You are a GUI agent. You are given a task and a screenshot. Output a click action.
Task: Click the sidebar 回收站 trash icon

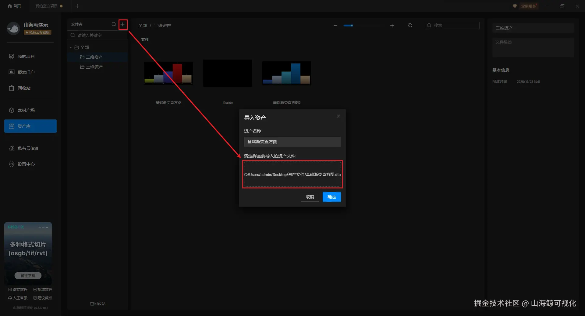pyautogui.click(x=12, y=88)
